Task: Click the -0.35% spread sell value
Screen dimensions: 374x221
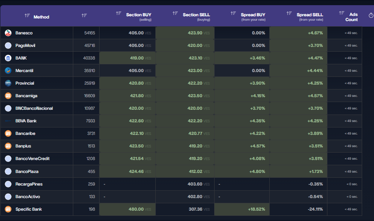Action: point(315,184)
